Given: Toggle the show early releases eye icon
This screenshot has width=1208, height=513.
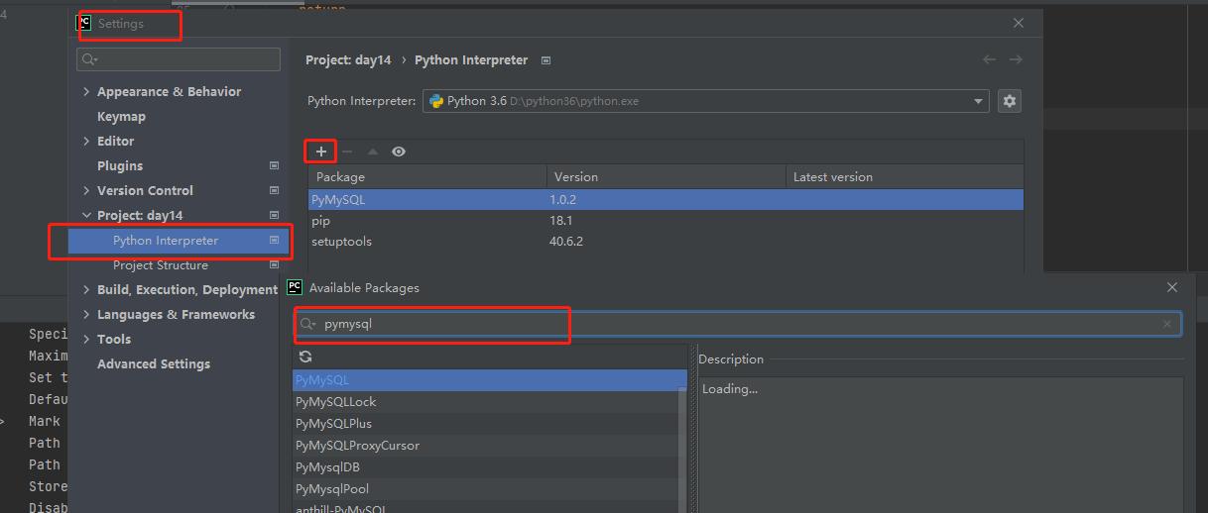Looking at the screenshot, I should pos(399,152).
